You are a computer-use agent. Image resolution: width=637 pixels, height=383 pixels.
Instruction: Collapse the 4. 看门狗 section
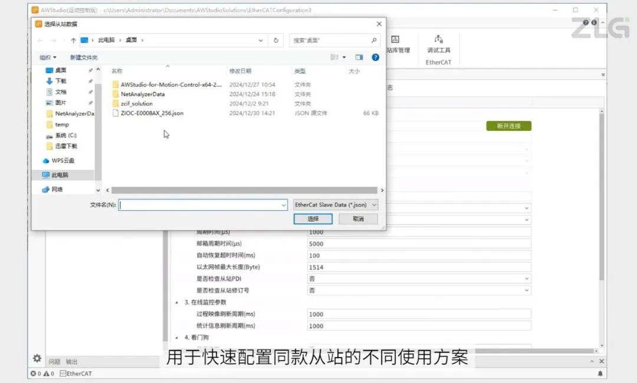click(x=177, y=338)
